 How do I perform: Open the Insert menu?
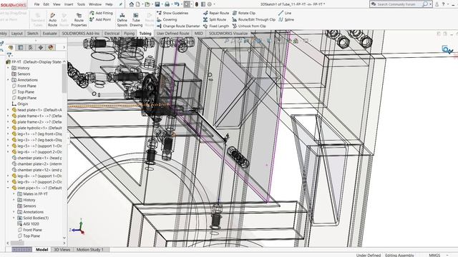point(69,4)
